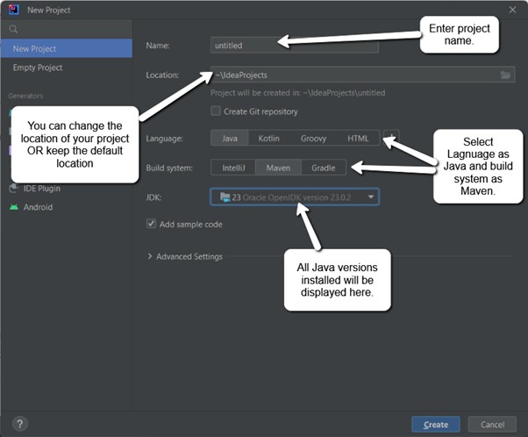The image size is (528, 437).
Task: Click the Name field containing untitled
Action: (x=295, y=45)
